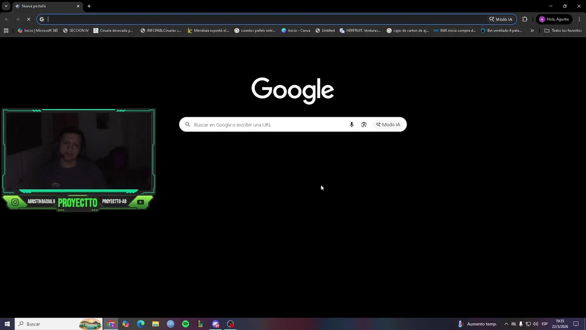Click the taskbar Buscar search field
Viewport: 586px width, 330px height.
pyautogui.click(x=60, y=324)
